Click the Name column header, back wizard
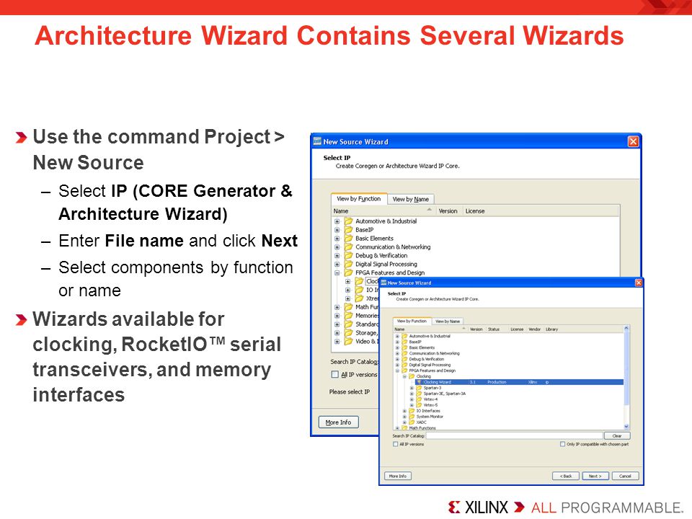Image resolution: width=692 pixels, height=519 pixels. pos(383,211)
